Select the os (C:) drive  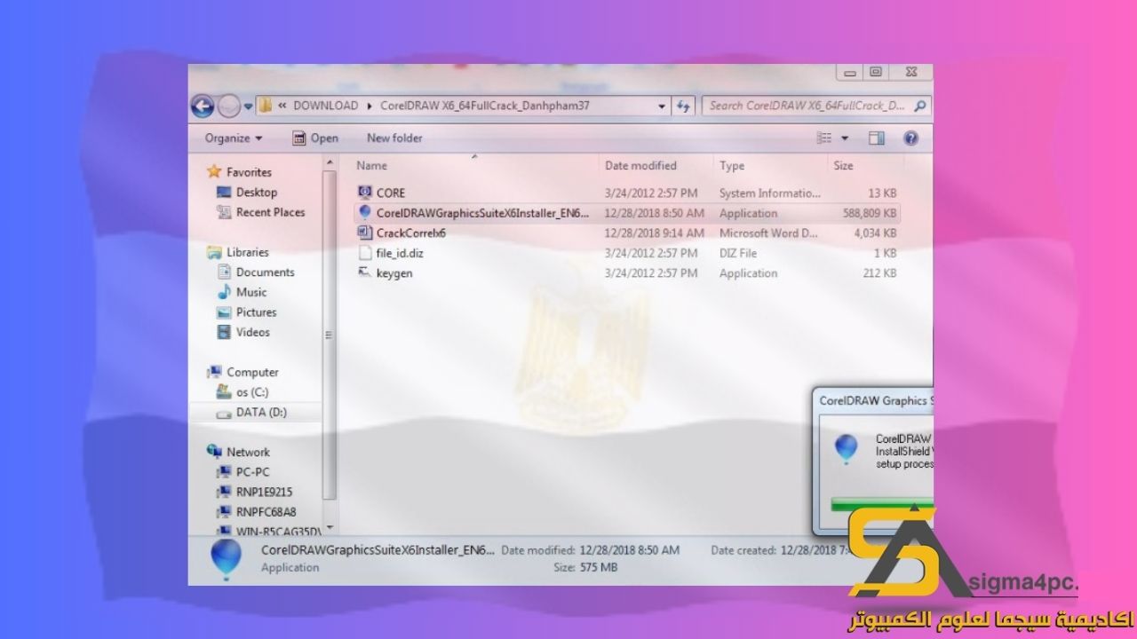pyautogui.click(x=252, y=392)
